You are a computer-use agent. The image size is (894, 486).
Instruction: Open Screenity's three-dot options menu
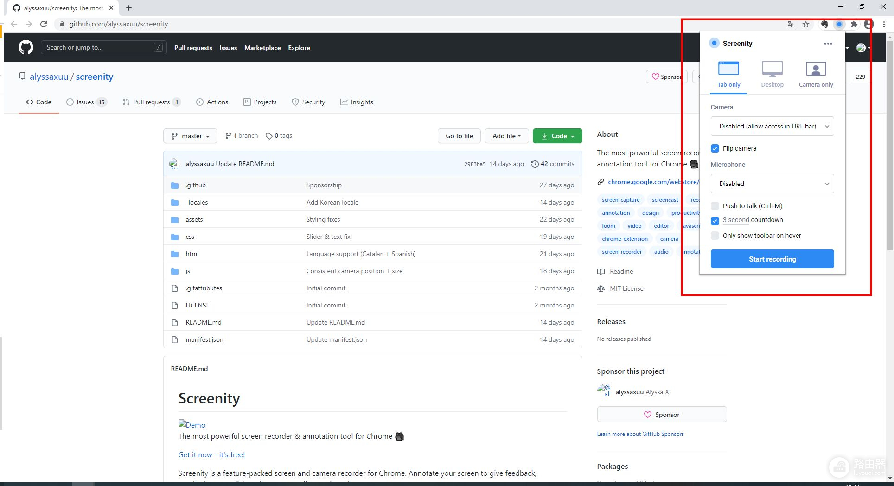828,44
